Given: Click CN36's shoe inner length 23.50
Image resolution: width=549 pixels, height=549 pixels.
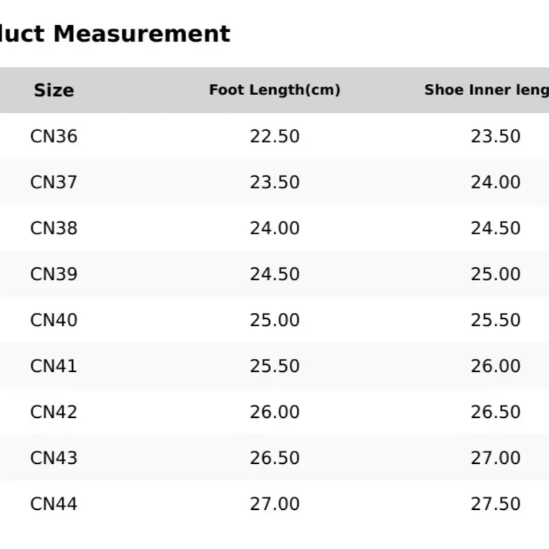Looking at the screenshot, I should [495, 136].
